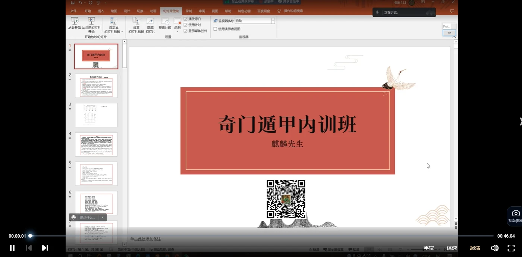
Task: Select slide 1 thumbnail in slide panel
Action: pyautogui.click(x=96, y=56)
